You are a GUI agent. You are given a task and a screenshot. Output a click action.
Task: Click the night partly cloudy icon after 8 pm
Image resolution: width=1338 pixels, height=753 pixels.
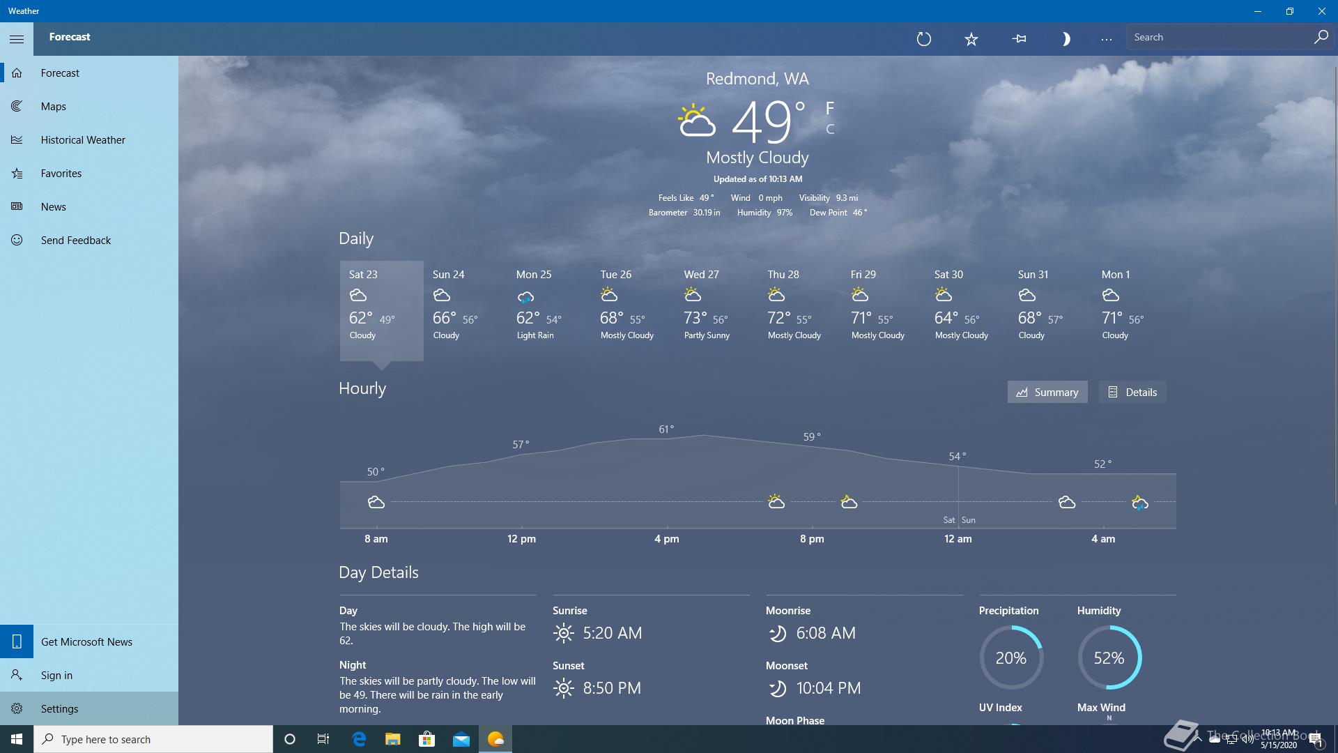coord(849,502)
